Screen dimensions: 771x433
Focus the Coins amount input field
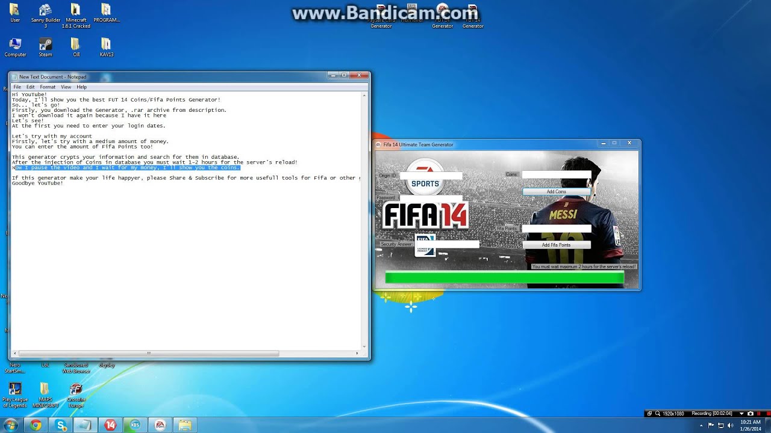click(x=557, y=174)
